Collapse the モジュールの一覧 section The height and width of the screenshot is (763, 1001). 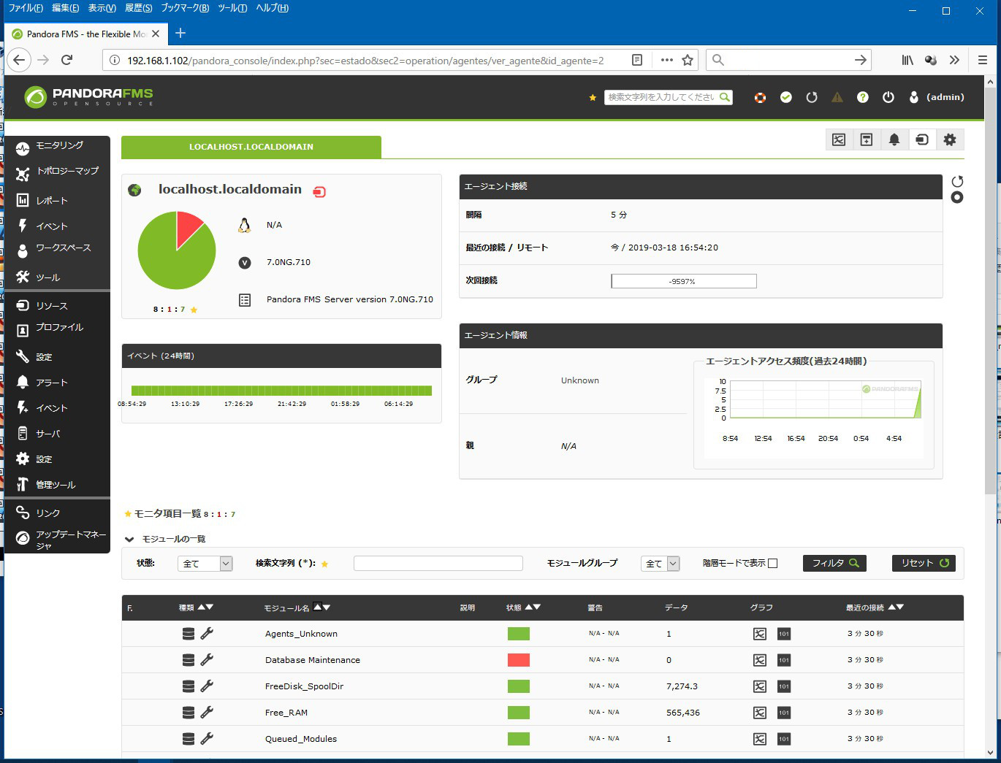point(129,540)
